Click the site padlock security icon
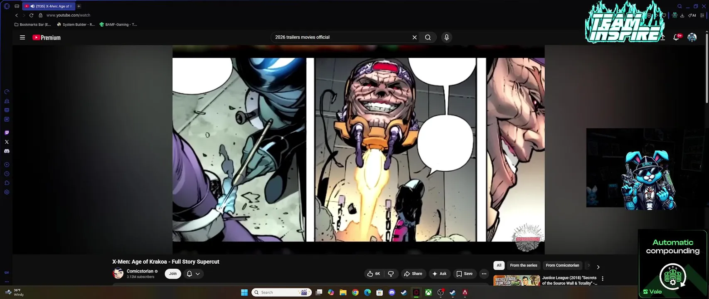Screen dimensions: 709x299 point(40,15)
